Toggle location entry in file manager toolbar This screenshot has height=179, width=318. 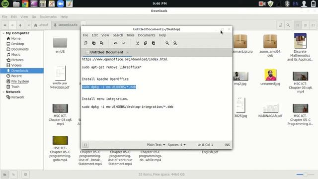pos(280,25)
